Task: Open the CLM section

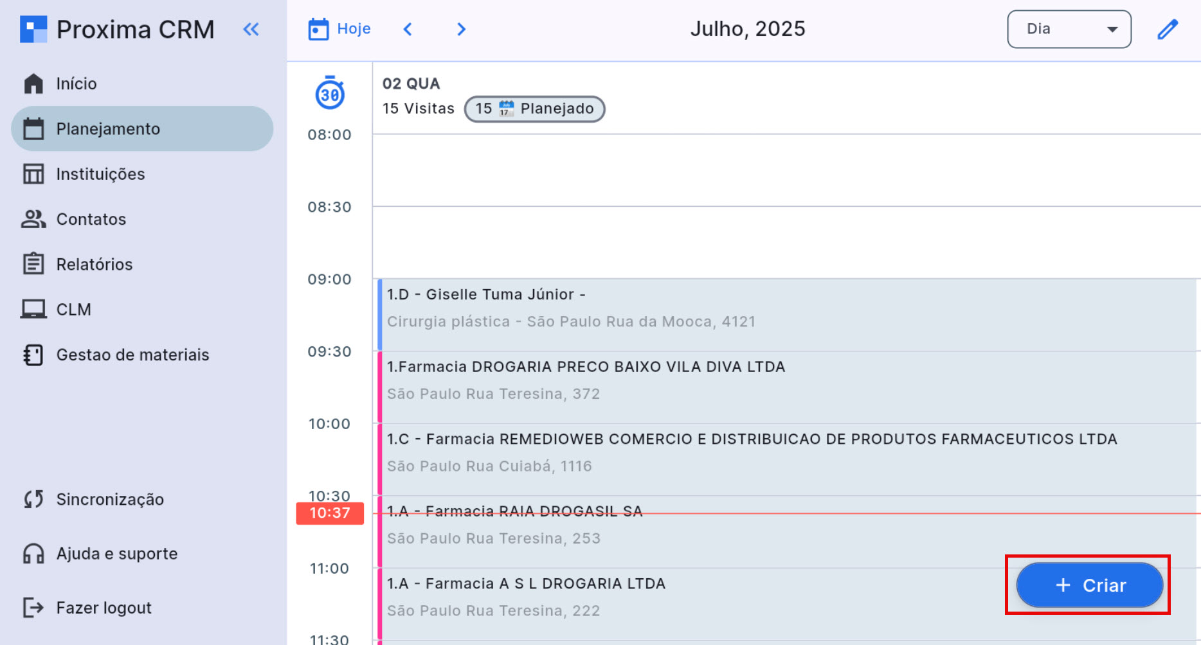Action: (x=73, y=310)
